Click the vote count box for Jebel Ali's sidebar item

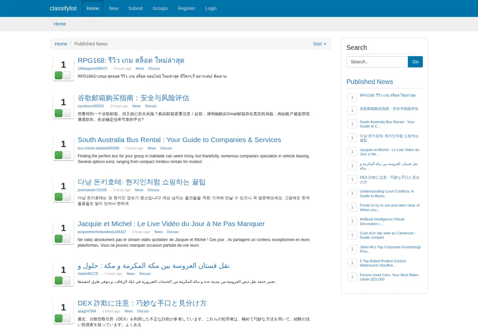coord(352,249)
